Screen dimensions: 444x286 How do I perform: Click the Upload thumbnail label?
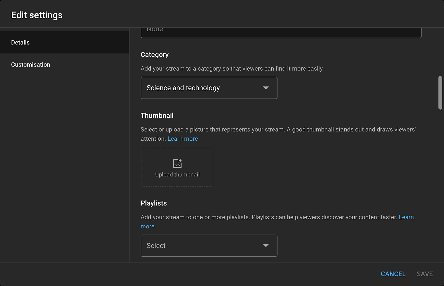(177, 175)
